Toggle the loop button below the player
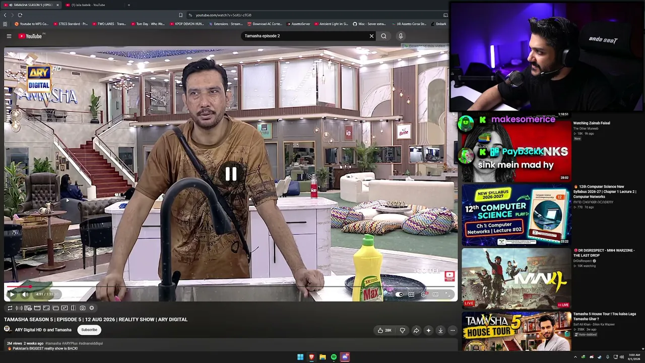 [x=10, y=308]
